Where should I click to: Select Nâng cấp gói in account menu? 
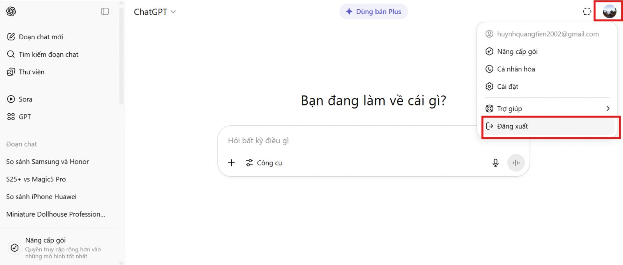pos(547,51)
